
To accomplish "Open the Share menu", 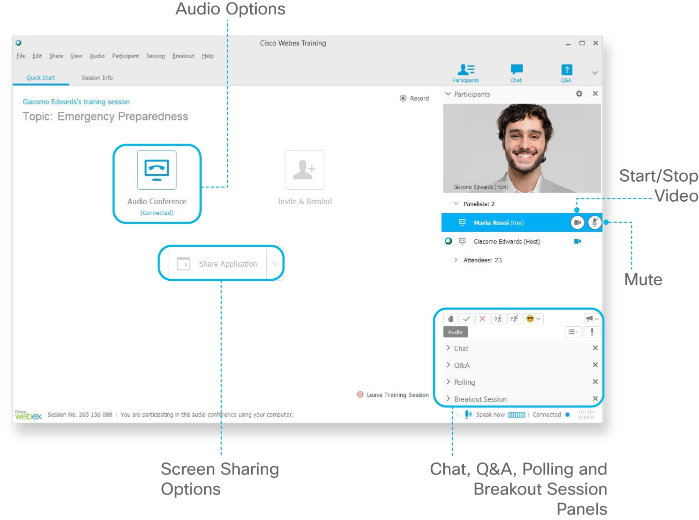I will point(56,56).
